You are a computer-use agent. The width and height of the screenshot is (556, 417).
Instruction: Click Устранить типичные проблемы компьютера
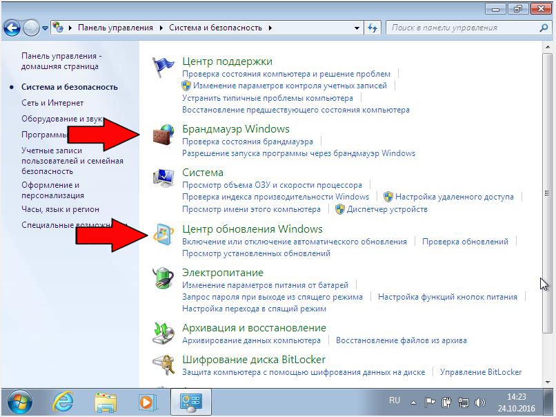[x=268, y=98]
